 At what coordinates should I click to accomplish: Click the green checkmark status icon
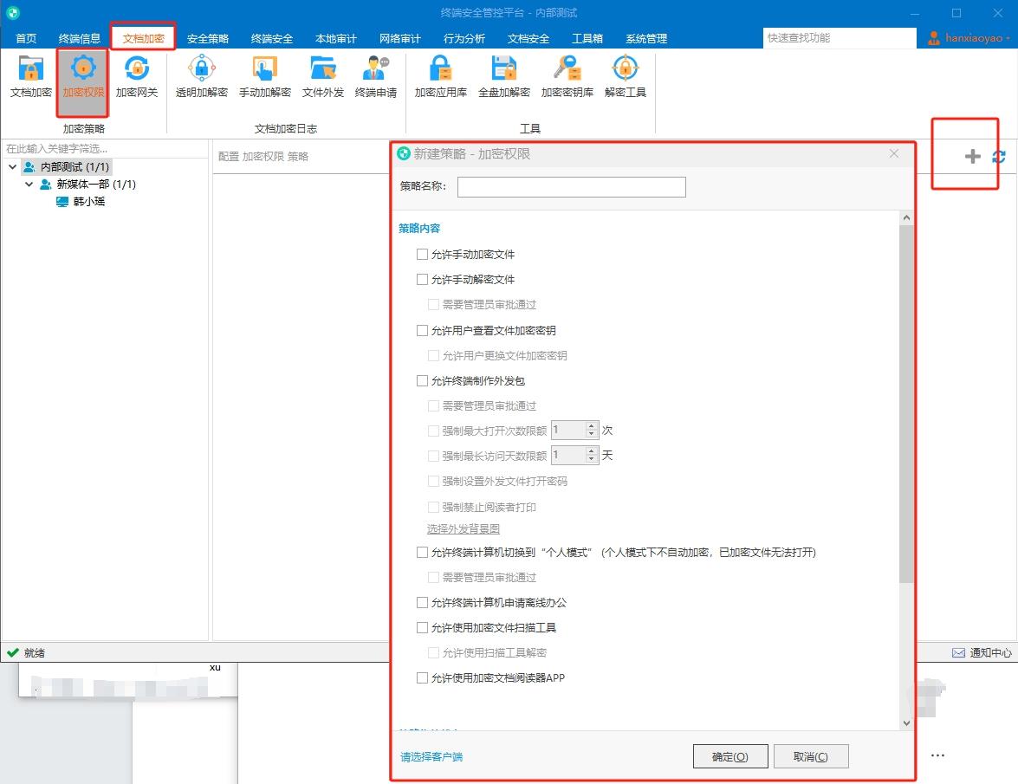(12, 652)
